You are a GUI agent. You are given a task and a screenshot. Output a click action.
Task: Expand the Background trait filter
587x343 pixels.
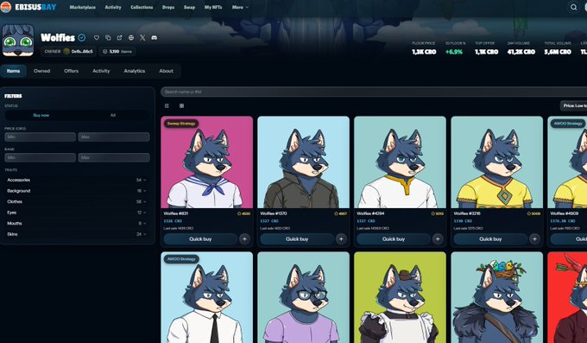(x=76, y=191)
